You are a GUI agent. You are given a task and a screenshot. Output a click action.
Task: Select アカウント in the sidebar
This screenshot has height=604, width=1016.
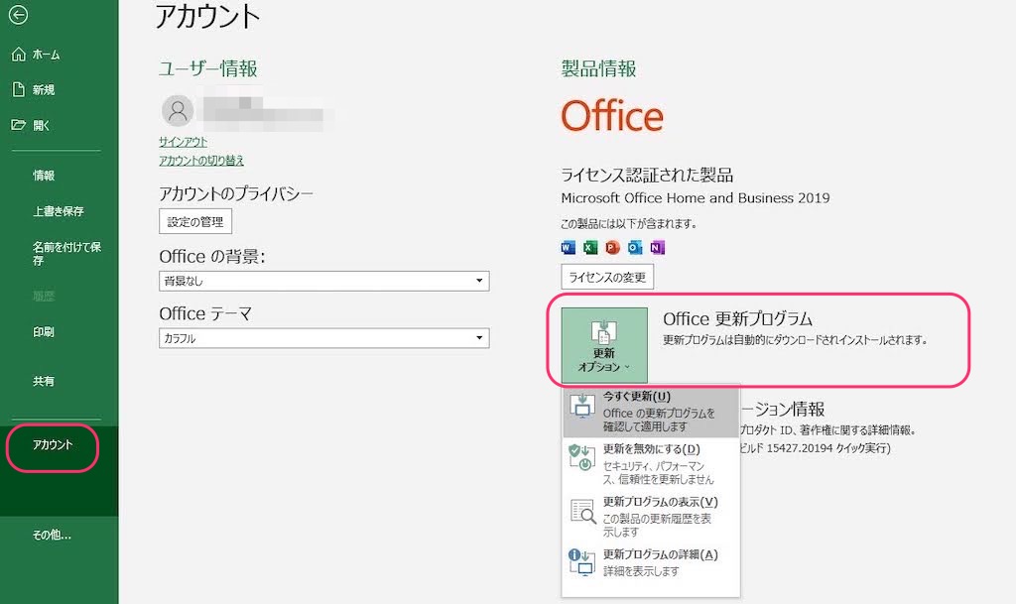(53, 444)
